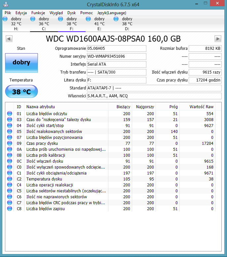Select disk E: status orb at 41 °C
This screenshot has width=227, height=257.
[88, 19]
